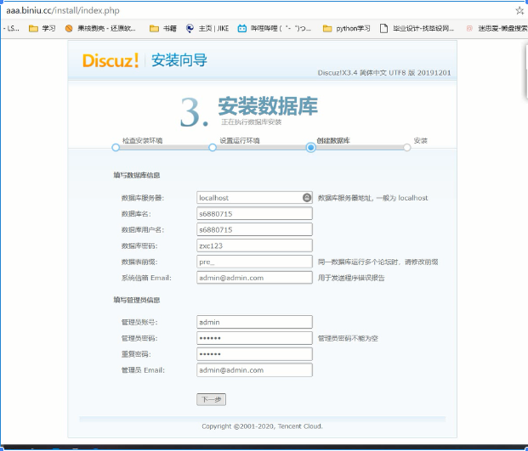Click the 安装 step marker
Screen dimensions: 528x451
(407, 148)
